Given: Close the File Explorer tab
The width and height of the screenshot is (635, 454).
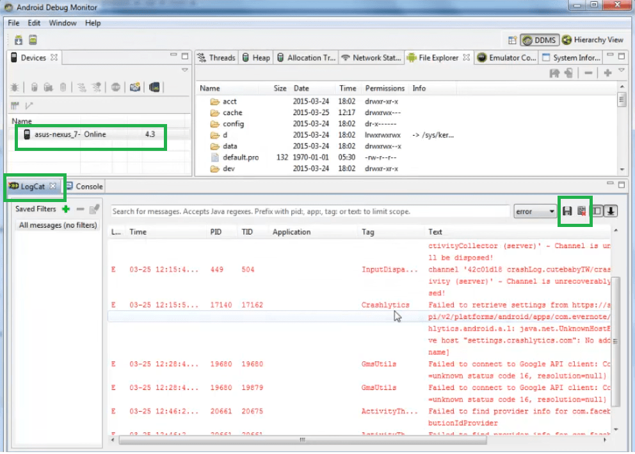Looking at the screenshot, I should click(x=467, y=58).
